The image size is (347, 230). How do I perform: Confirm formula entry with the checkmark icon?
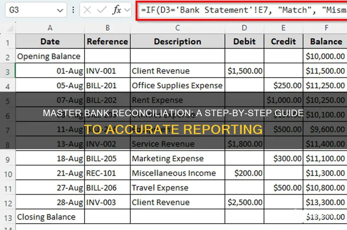point(102,10)
